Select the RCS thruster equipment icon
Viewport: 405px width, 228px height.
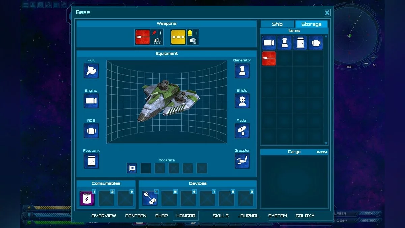click(x=91, y=131)
